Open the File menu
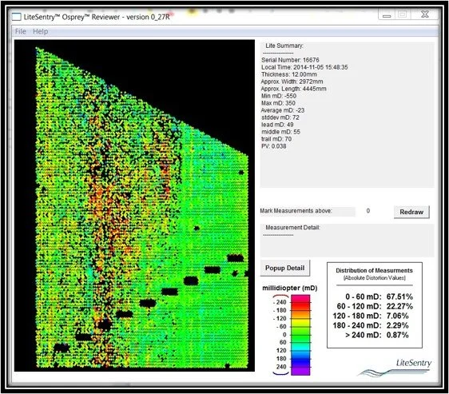The image size is (449, 394). [x=20, y=31]
